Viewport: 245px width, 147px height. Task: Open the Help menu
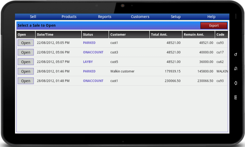click(211, 17)
